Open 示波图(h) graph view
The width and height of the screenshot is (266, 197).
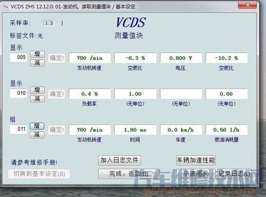[x=196, y=174]
